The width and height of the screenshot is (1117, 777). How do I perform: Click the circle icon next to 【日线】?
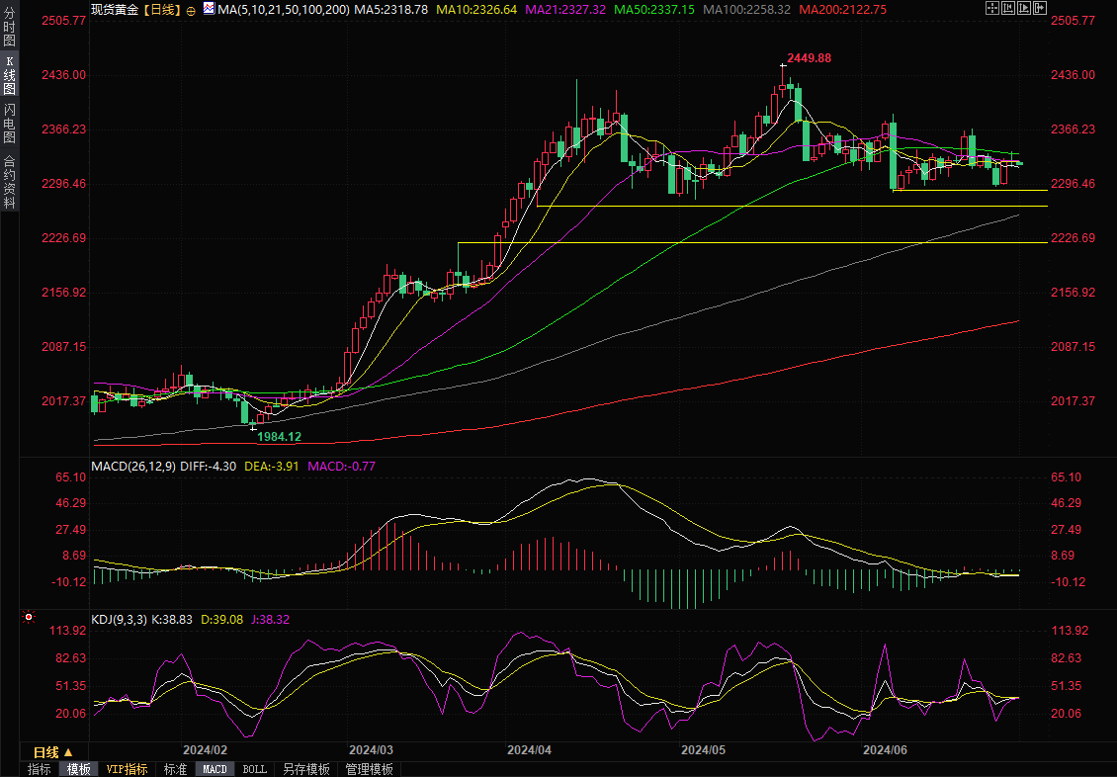coord(191,9)
